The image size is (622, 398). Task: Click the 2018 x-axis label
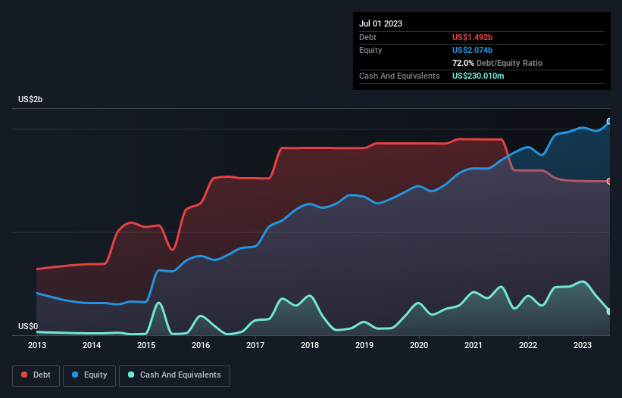[x=310, y=345]
